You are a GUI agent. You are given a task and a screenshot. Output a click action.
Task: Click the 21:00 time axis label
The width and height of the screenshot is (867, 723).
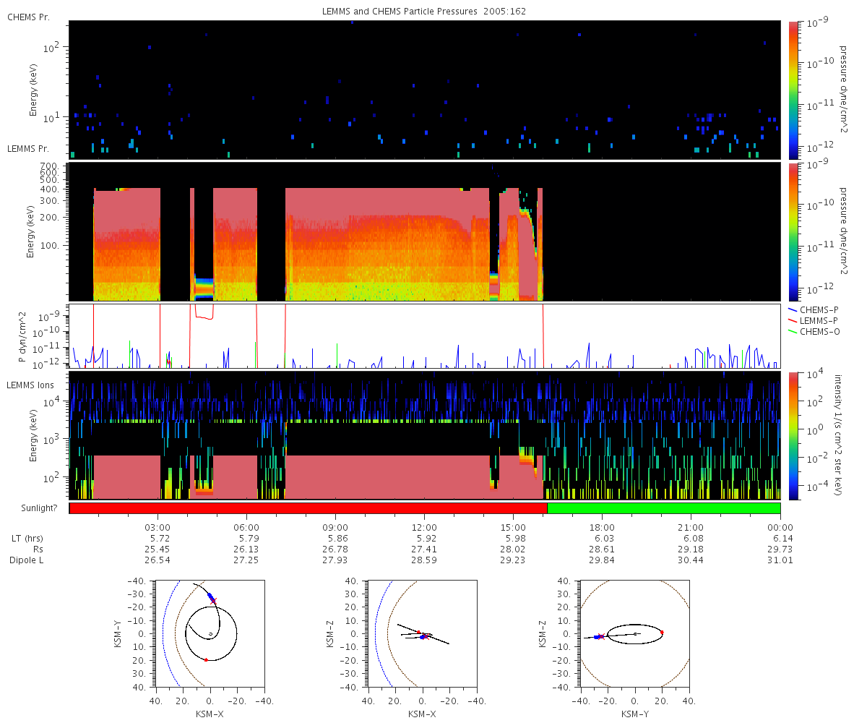(x=691, y=529)
